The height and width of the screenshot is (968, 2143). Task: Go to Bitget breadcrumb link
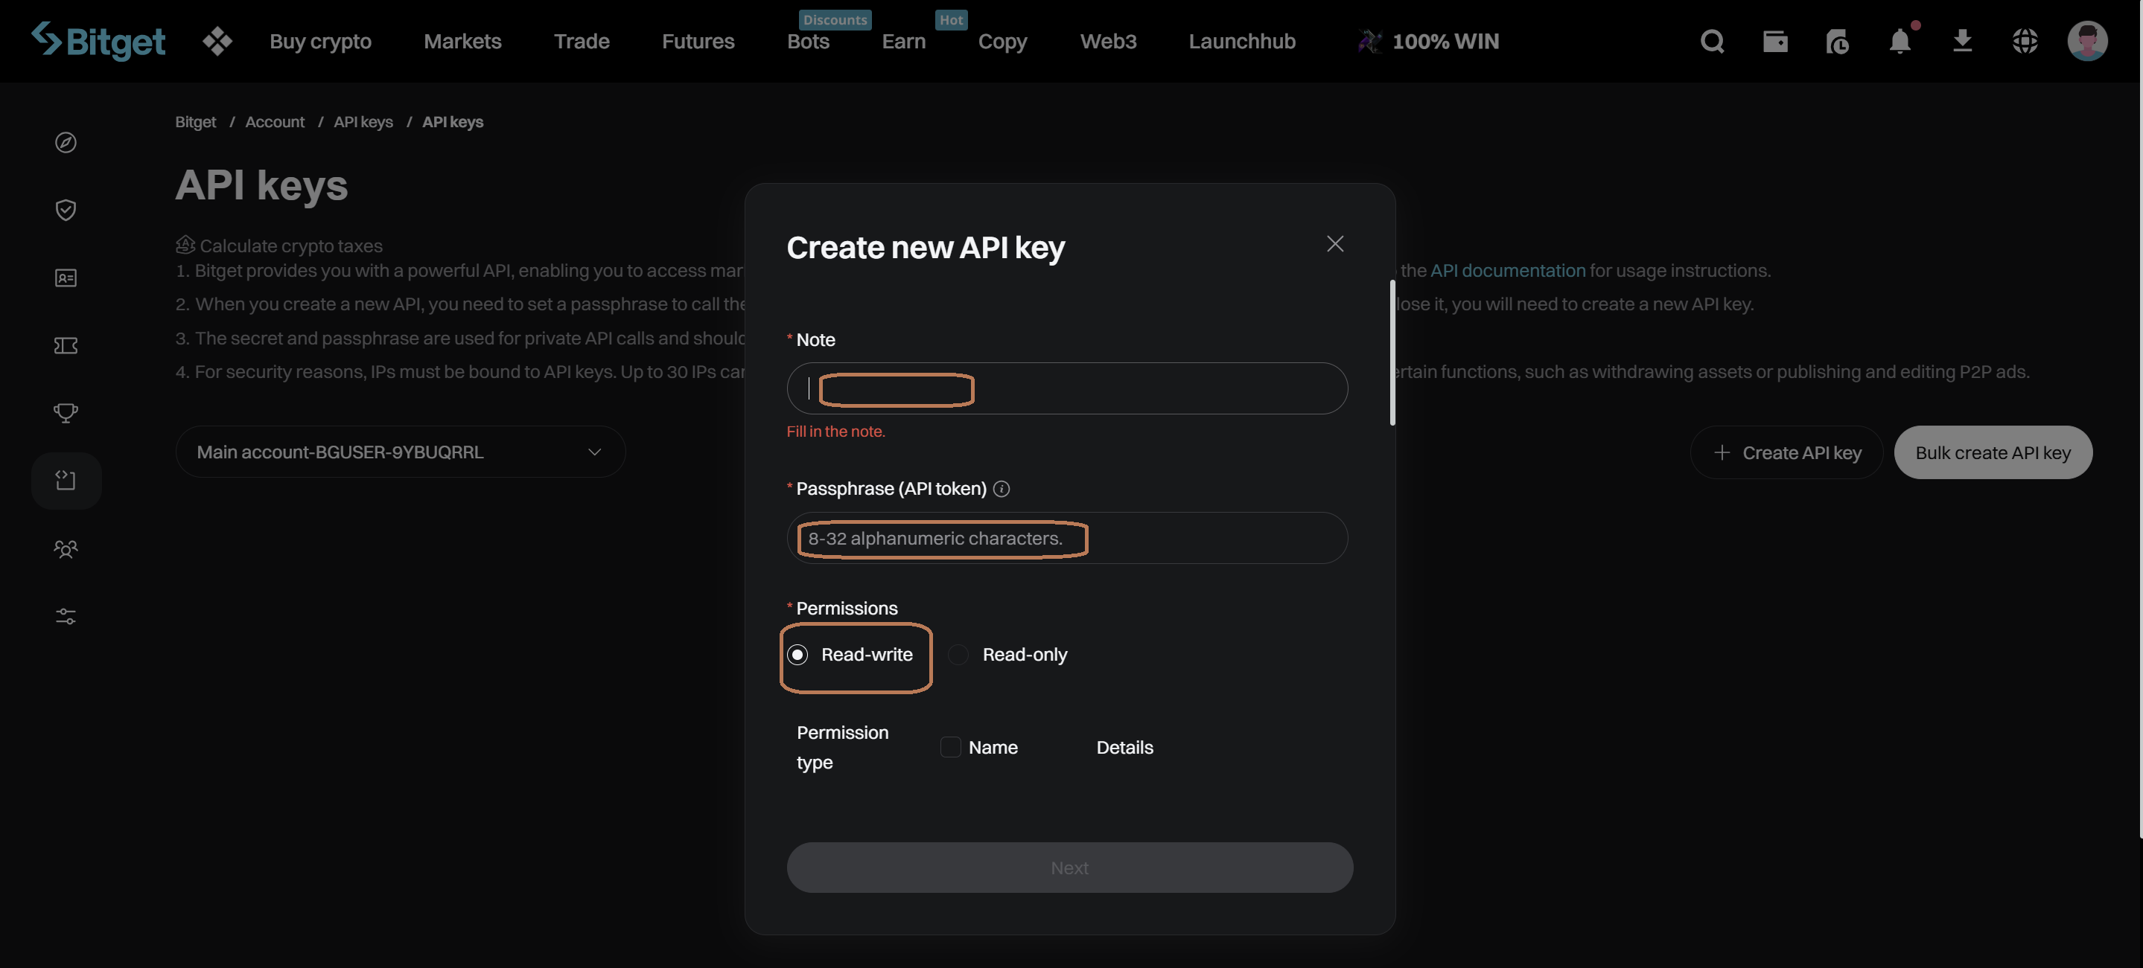point(196,122)
